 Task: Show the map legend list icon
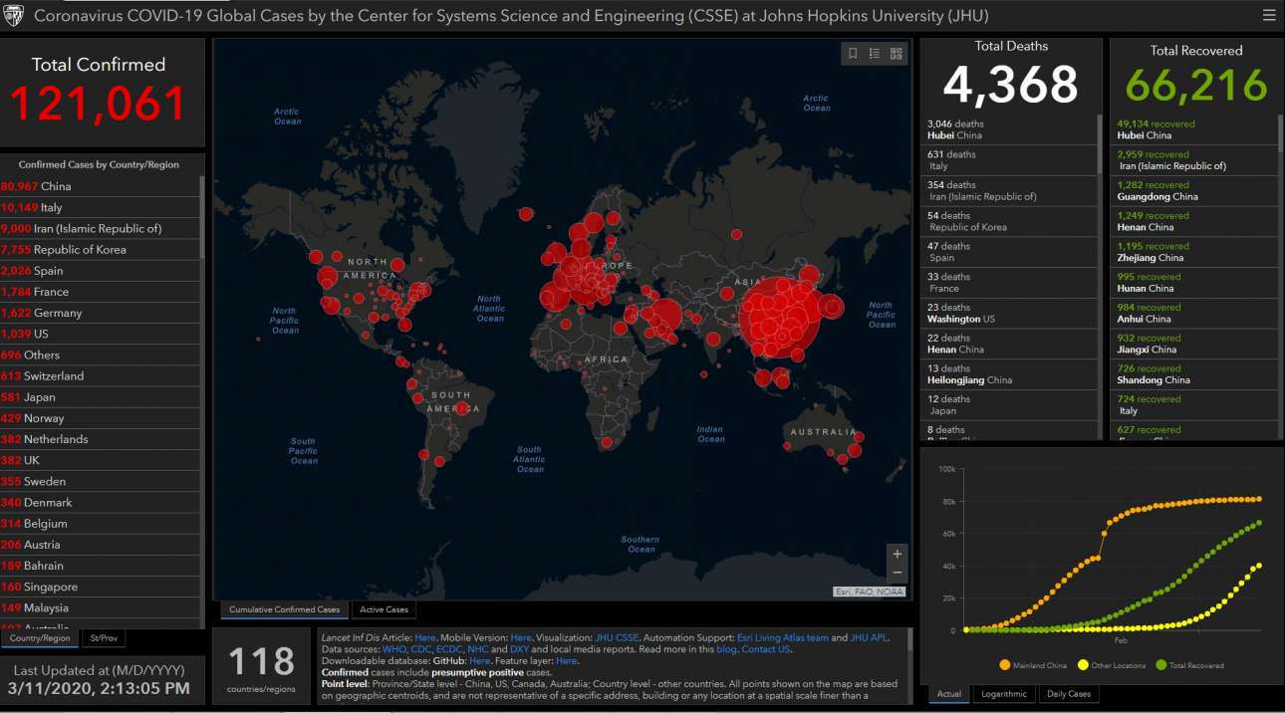(x=875, y=54)
